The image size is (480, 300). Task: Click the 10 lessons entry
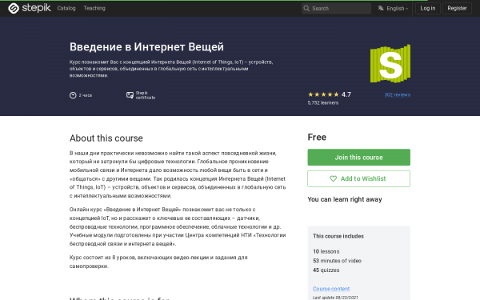326,252
